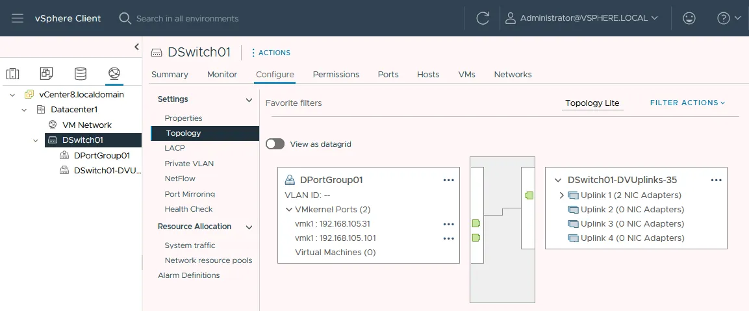Open Private VLAN settings
Viewport: 749px width, 311px height.
click(189, 164)
